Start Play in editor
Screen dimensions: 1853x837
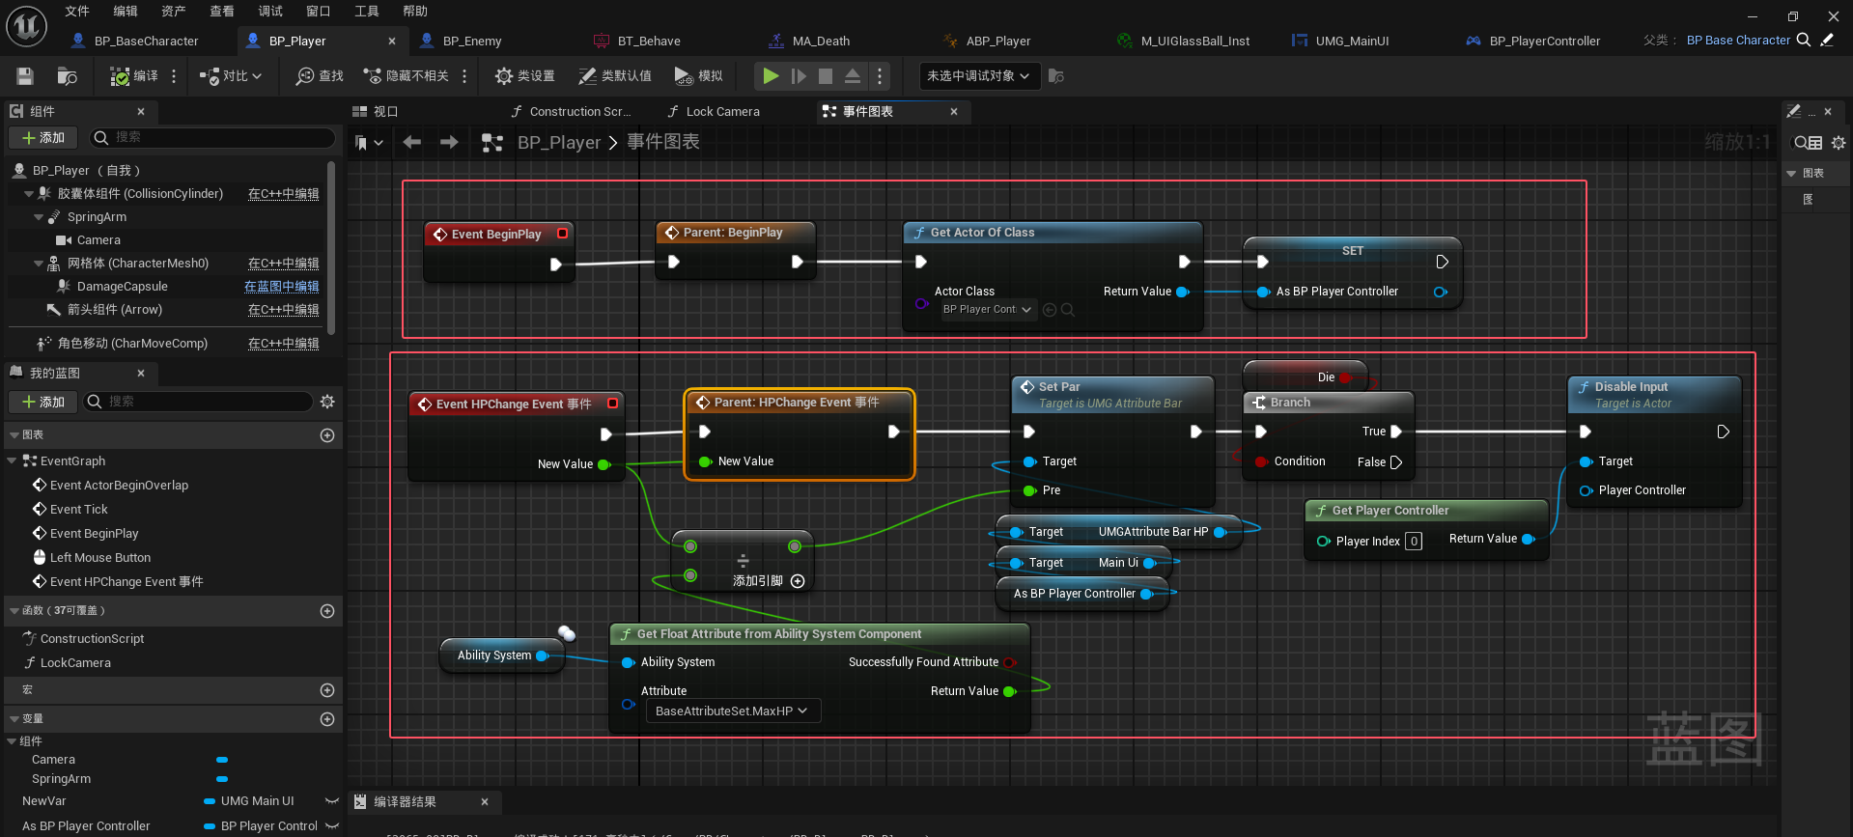click(x=770, y=76)
